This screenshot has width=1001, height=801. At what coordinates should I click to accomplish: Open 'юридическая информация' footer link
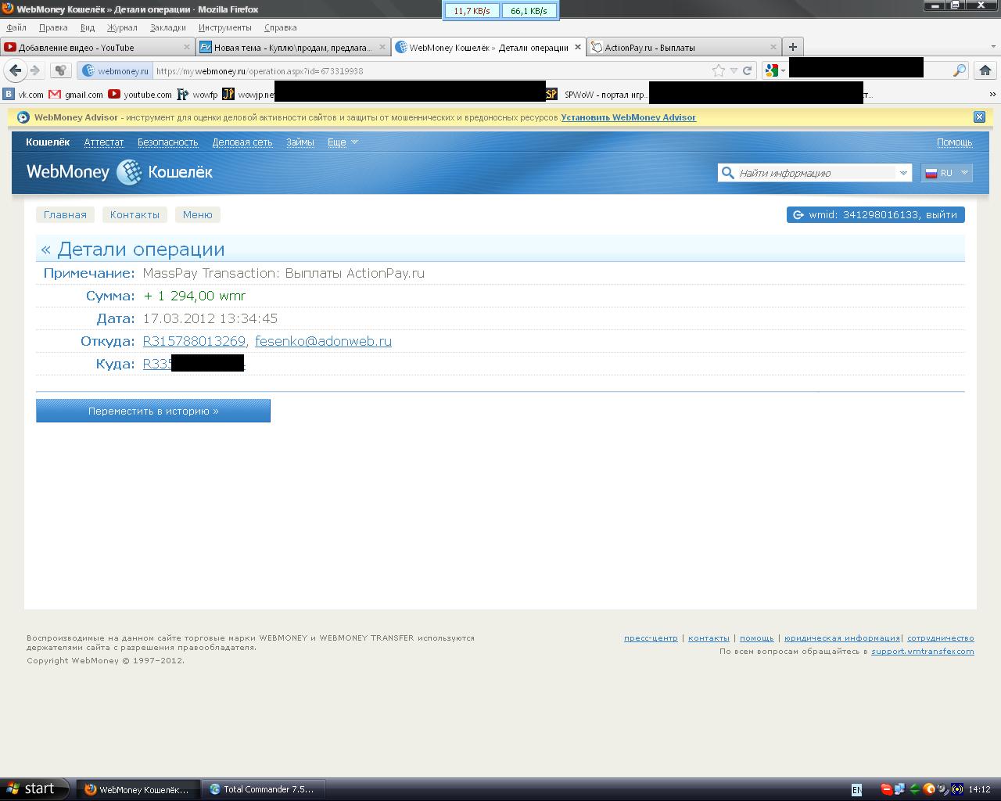(x=841, y=638)
